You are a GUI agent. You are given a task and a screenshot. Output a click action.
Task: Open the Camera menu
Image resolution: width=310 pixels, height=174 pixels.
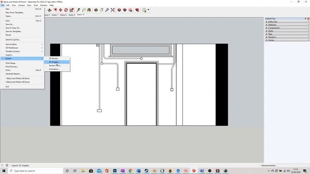[21, 5]
